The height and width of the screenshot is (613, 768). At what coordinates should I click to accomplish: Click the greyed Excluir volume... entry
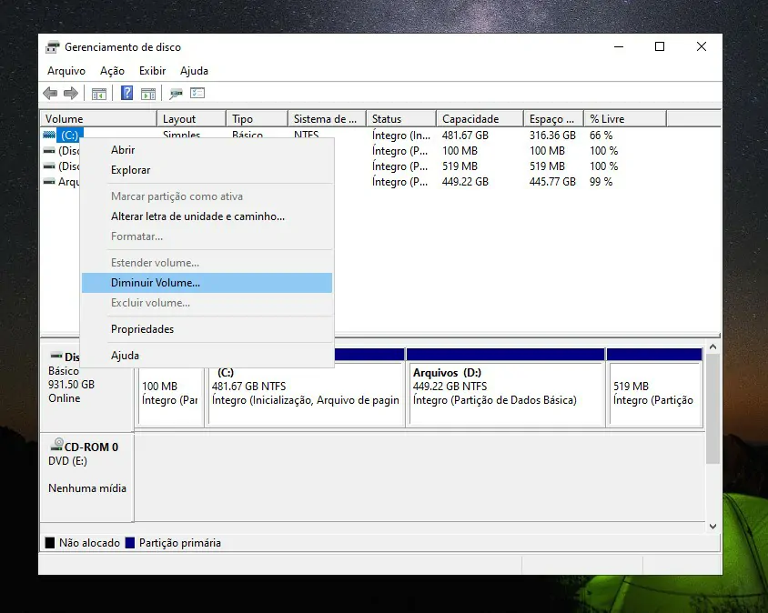[x=207, y=303]
